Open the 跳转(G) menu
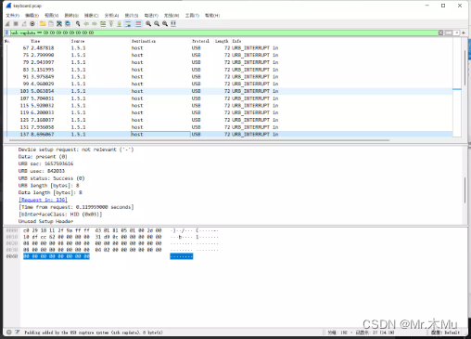Image resolution: width=471 pixels, height=339 pixels. [71, 16]
